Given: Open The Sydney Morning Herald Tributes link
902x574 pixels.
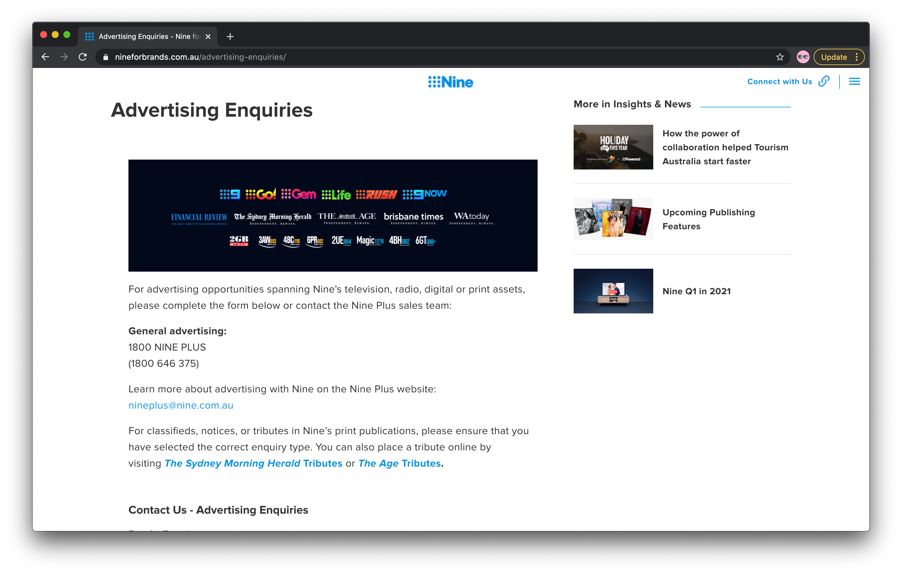Looking at the screenshot, I should tap(253, 463).
